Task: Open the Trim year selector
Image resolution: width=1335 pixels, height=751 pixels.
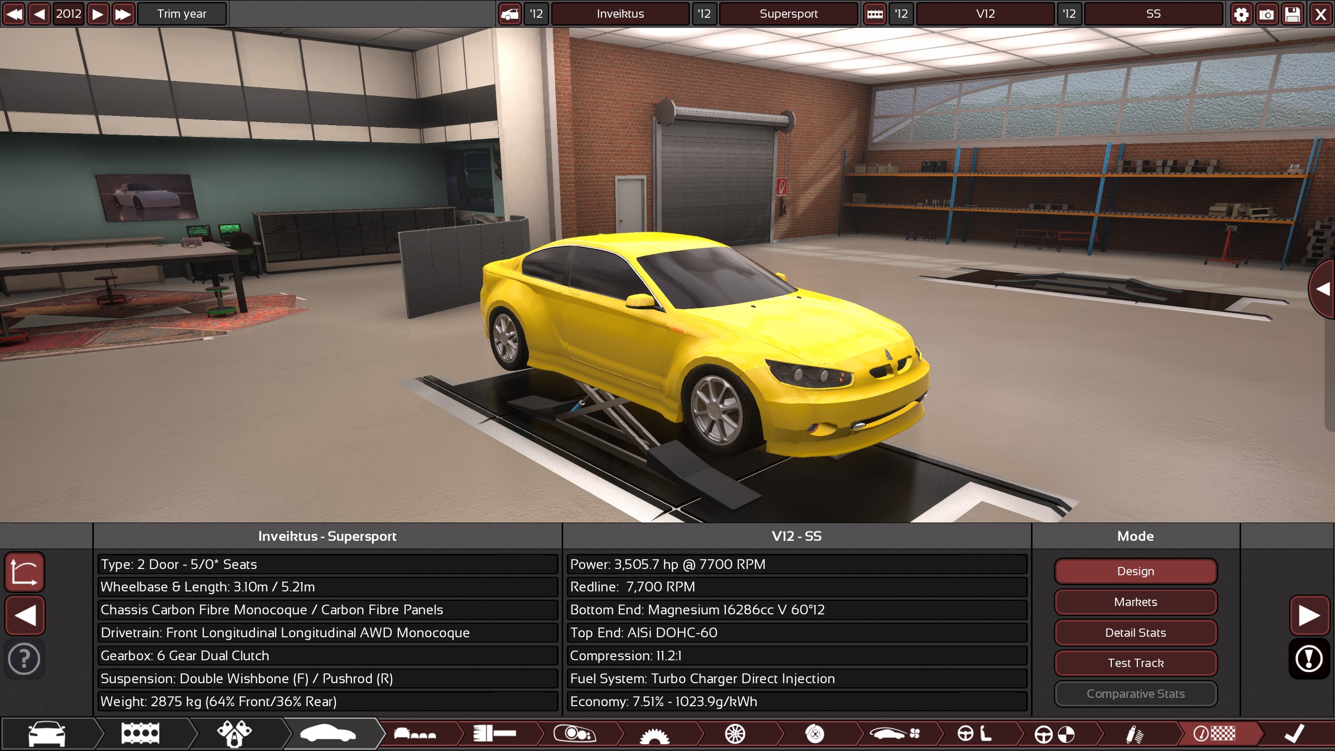Action: coord(182,14)
